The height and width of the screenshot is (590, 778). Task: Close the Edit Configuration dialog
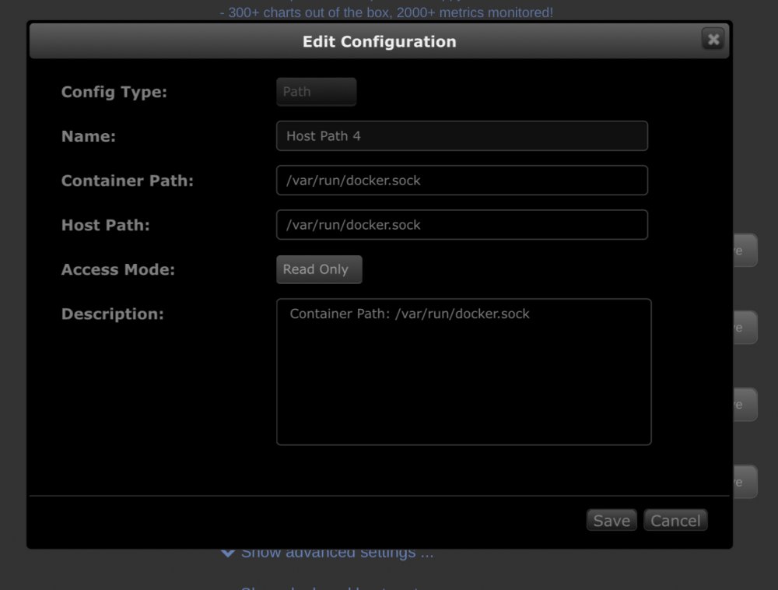(713, 39)
